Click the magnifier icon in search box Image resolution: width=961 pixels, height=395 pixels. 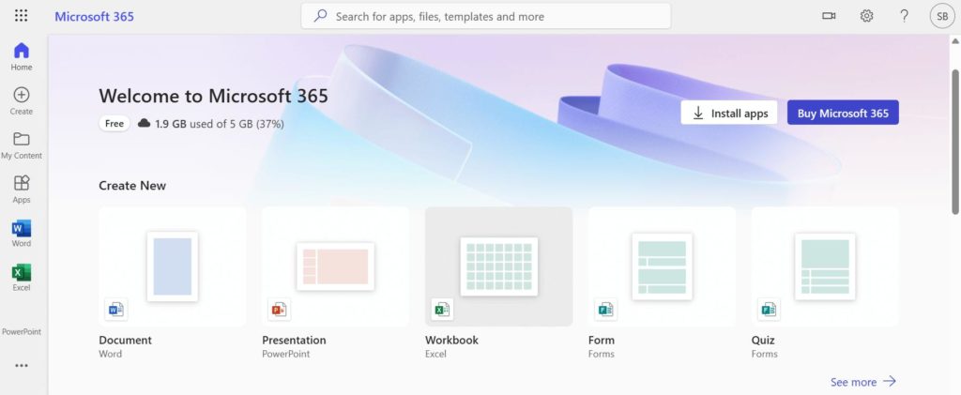point(320,16)
